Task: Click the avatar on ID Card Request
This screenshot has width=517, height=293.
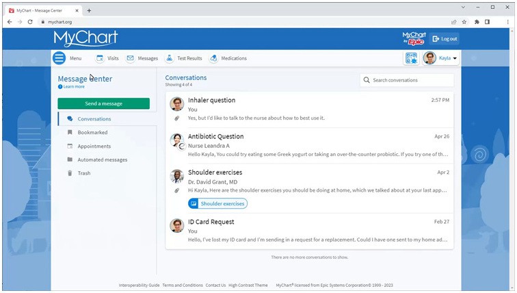Action: (176, 226)
